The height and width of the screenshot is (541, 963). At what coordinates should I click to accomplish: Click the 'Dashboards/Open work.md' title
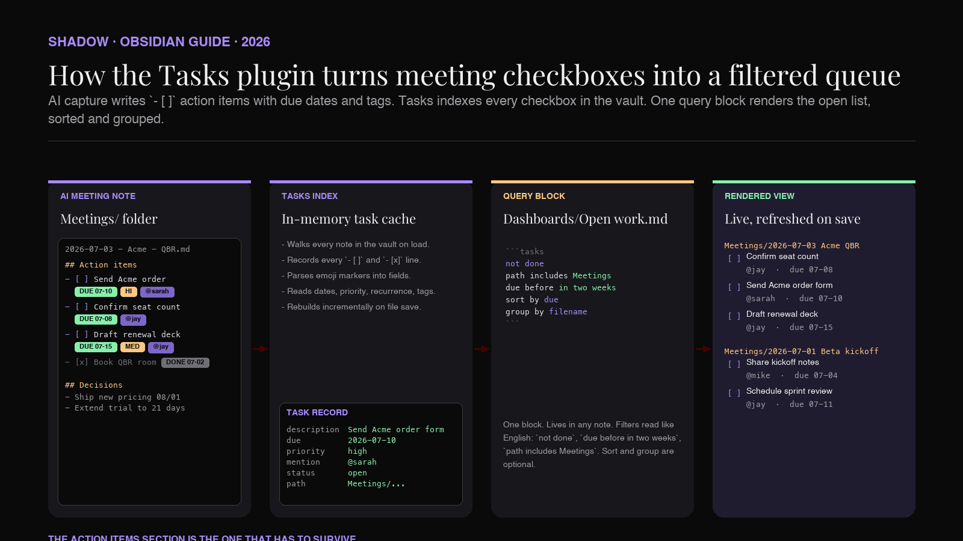point(586,219)
